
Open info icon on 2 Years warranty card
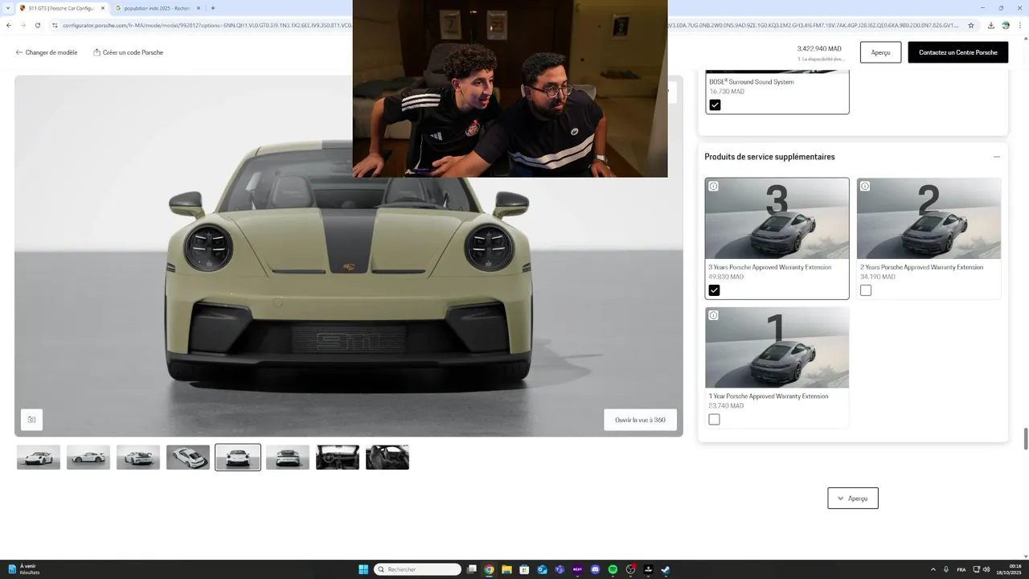tap(865, 186)
